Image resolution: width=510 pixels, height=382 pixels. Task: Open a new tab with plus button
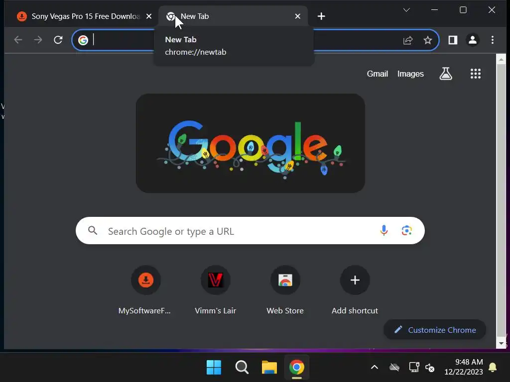[x=321, y=16]
